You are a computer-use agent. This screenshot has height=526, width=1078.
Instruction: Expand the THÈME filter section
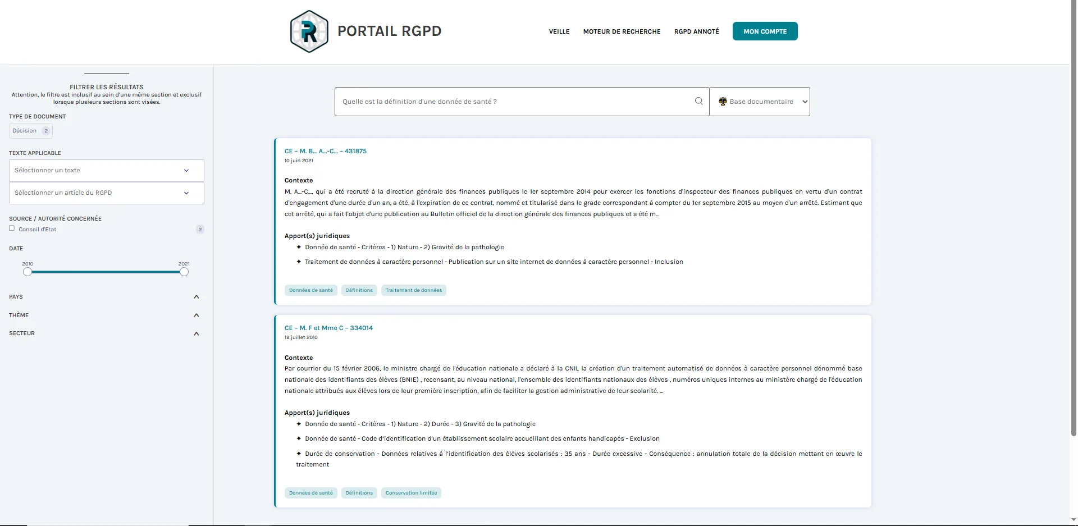(x=104, y=315)
